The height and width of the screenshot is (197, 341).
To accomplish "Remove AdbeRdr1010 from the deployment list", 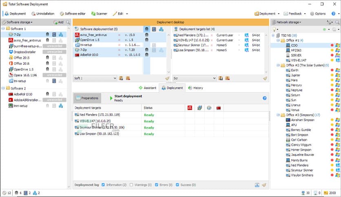I will tap(119, 55).
